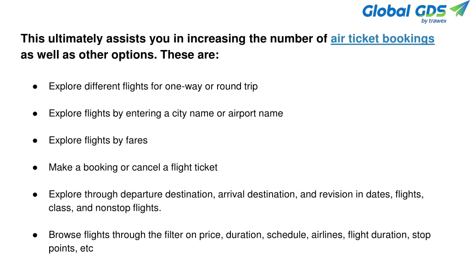Click the green paper plane logo icon
This screenshot has height=264, width=470.
[459, 8]
